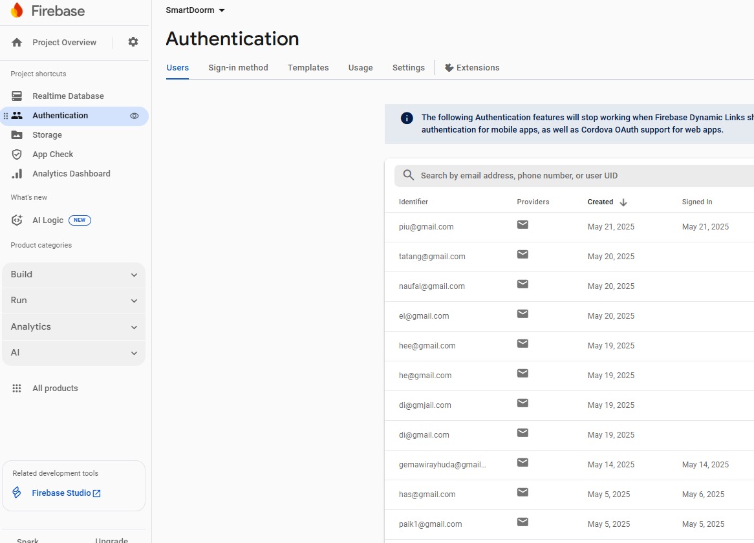The height and width of the screenshot is (543, 754).
Task: Click the Storage folder icon
Action: click(17, 135)
